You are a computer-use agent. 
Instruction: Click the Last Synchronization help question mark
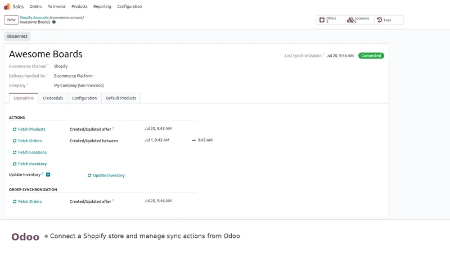click(x=324, y=54)
